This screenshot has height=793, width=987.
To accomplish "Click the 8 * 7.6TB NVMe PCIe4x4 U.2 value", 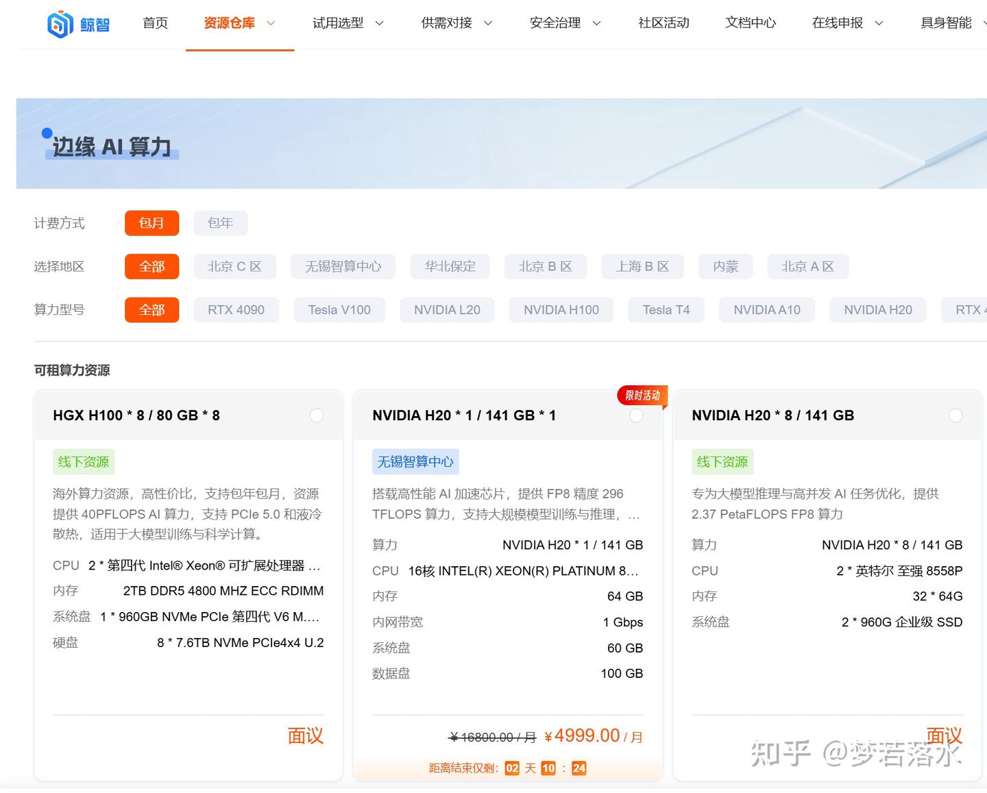I will click(241, 643).
